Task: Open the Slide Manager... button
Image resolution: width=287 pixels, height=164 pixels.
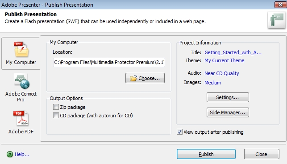Action: [x=228, y=112]
